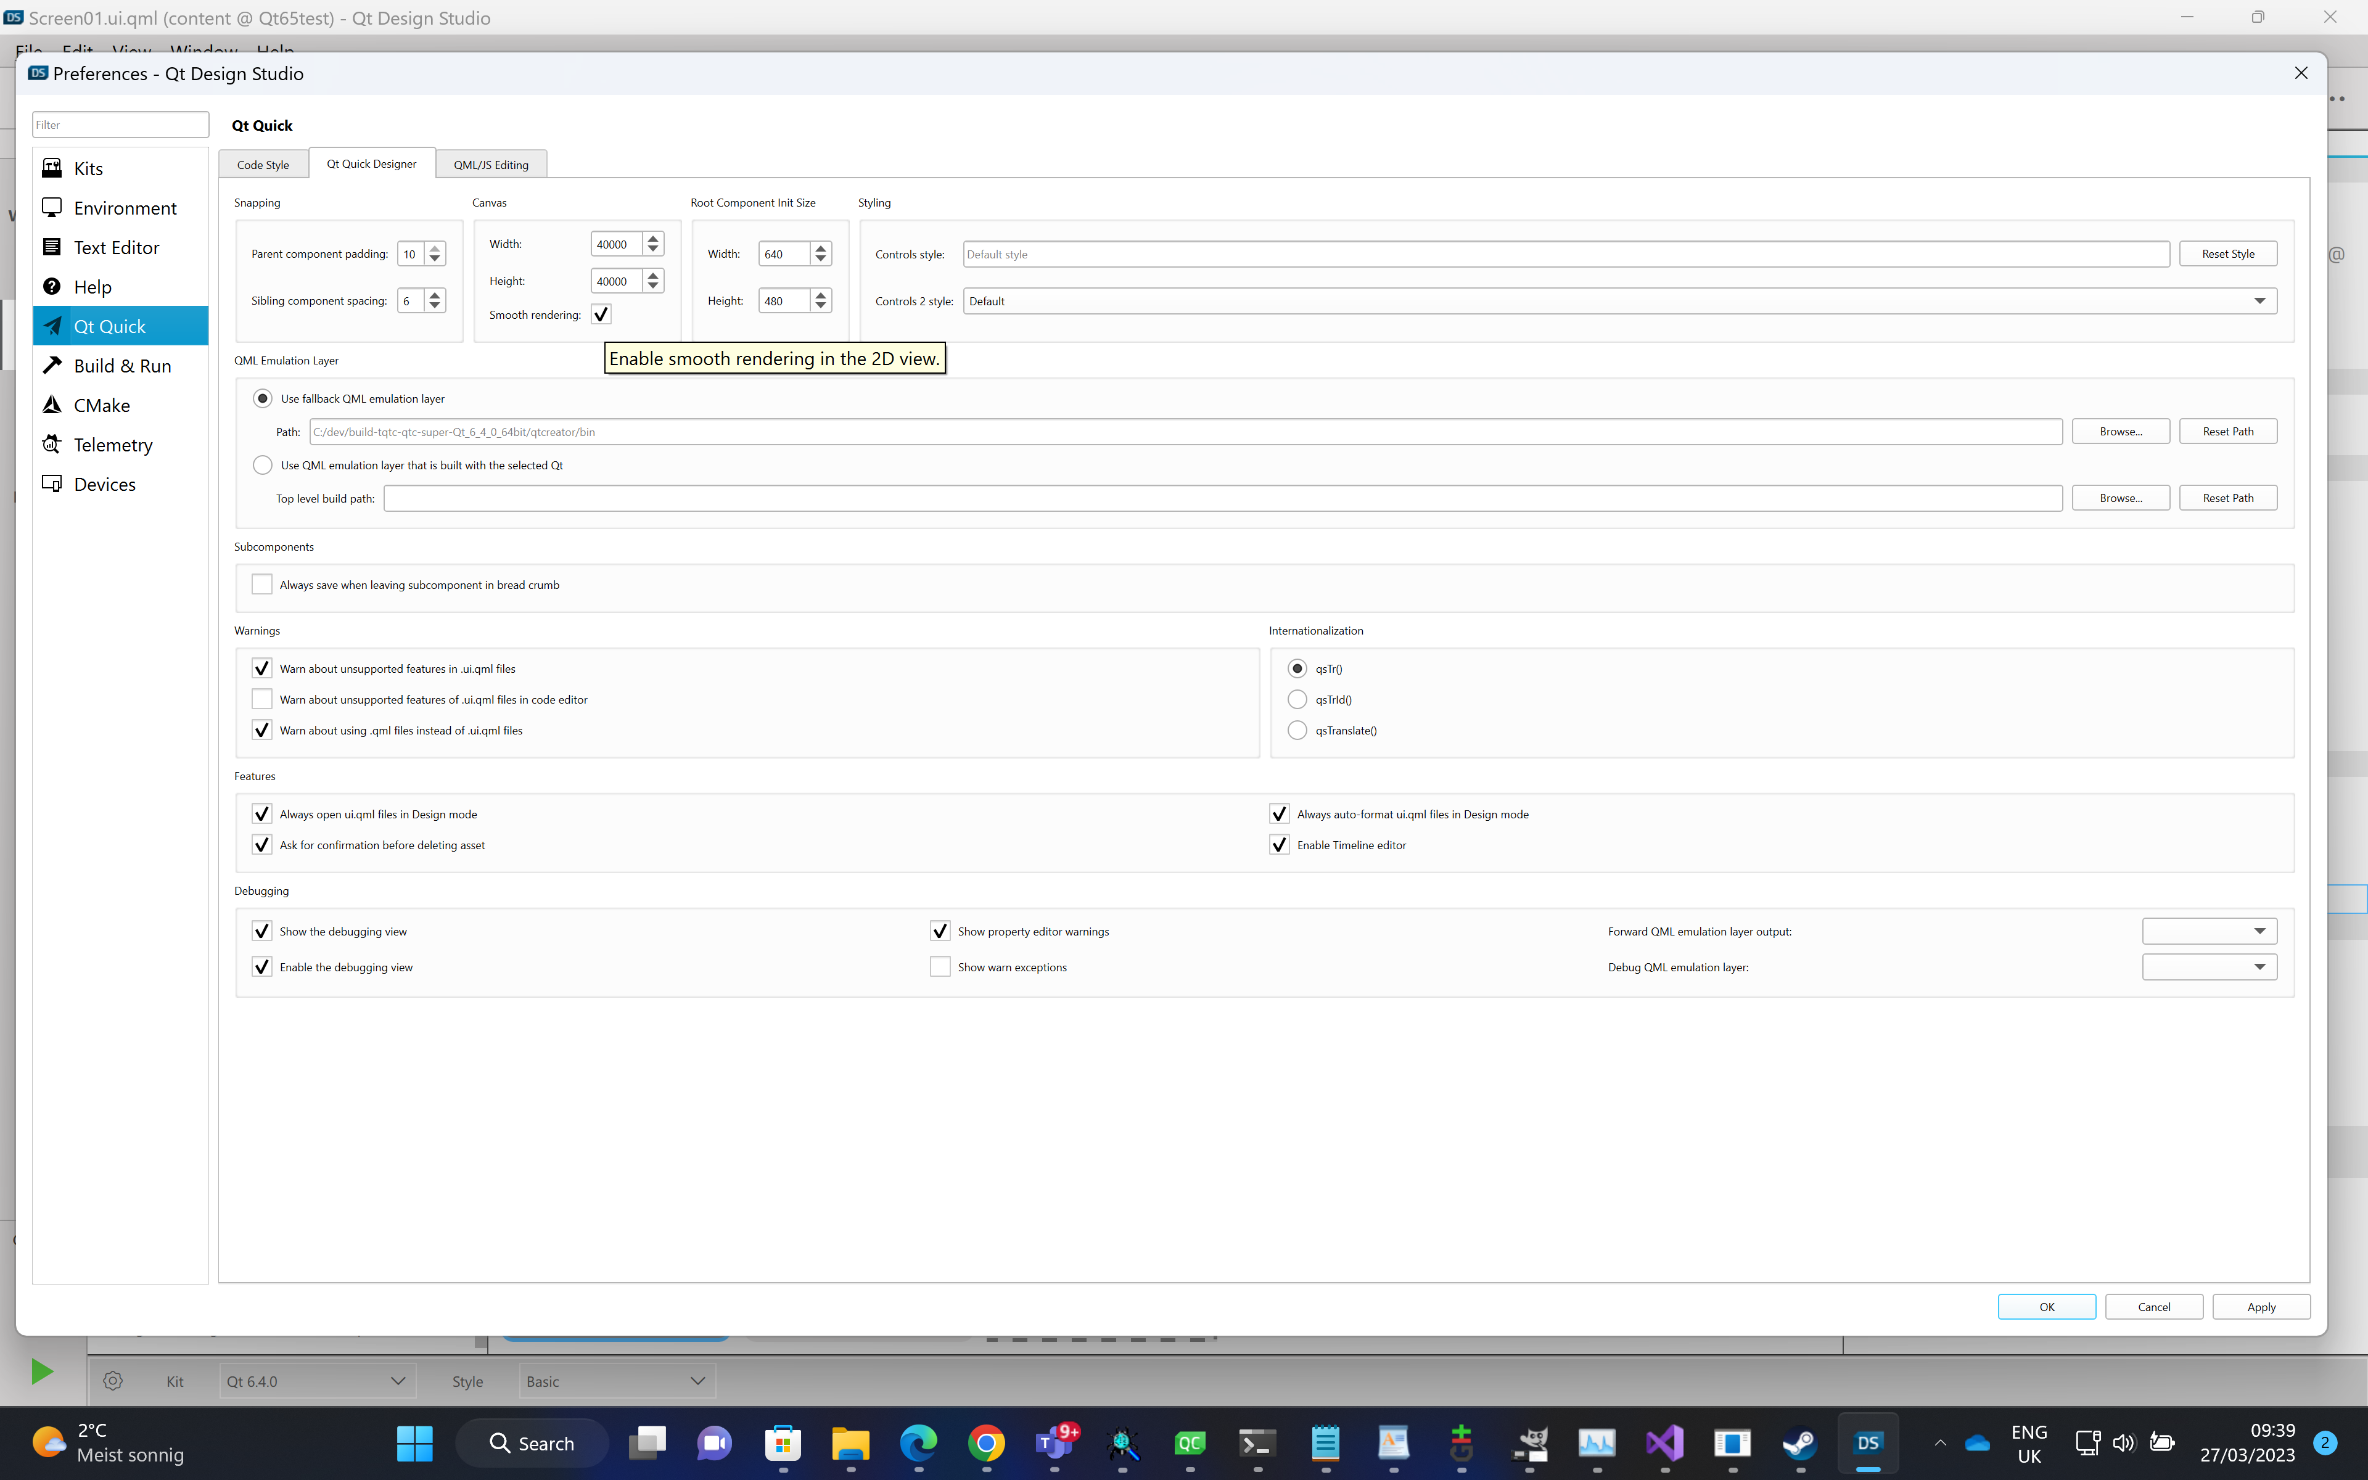The image size is (2368, 1480).
Task: Open the Windows Start menu
Action: [415, 1443]
